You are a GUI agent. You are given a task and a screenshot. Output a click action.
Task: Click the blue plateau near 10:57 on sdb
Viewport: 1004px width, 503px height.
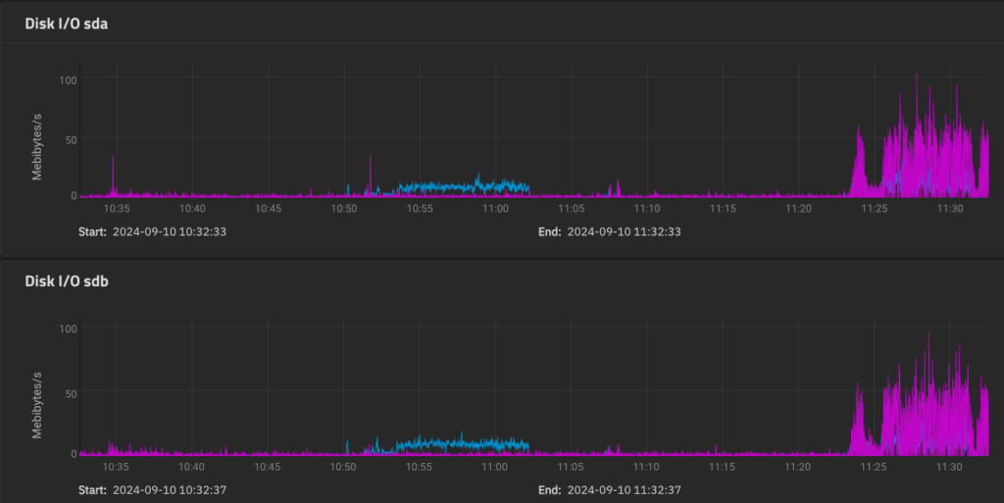pos(451,444)
